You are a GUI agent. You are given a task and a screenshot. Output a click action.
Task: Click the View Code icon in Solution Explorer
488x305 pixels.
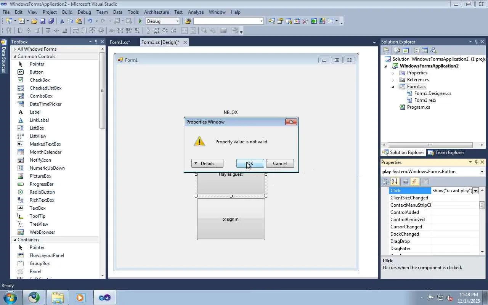pyautogui.click(x=417, y=50)
